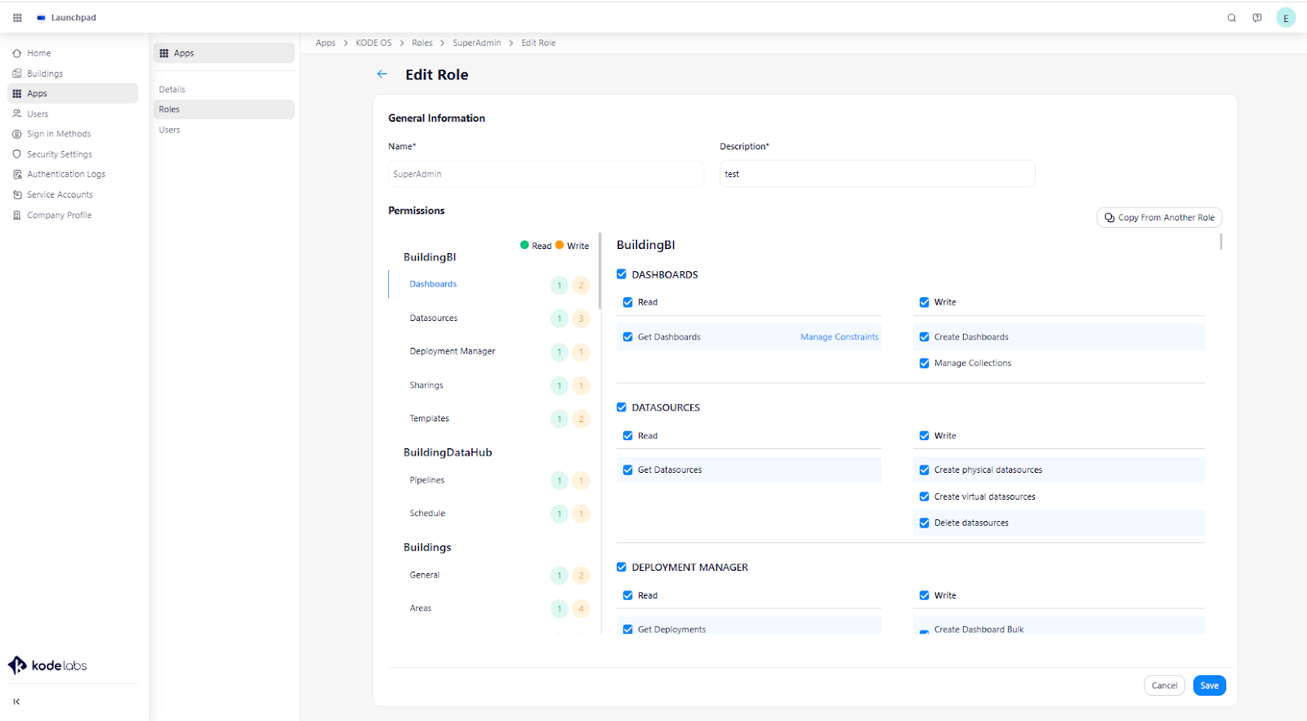This screenshot has width=1307, height=721.
Task: Click the permissions panel vertical scrollbar
Action: pos(1220,242)
